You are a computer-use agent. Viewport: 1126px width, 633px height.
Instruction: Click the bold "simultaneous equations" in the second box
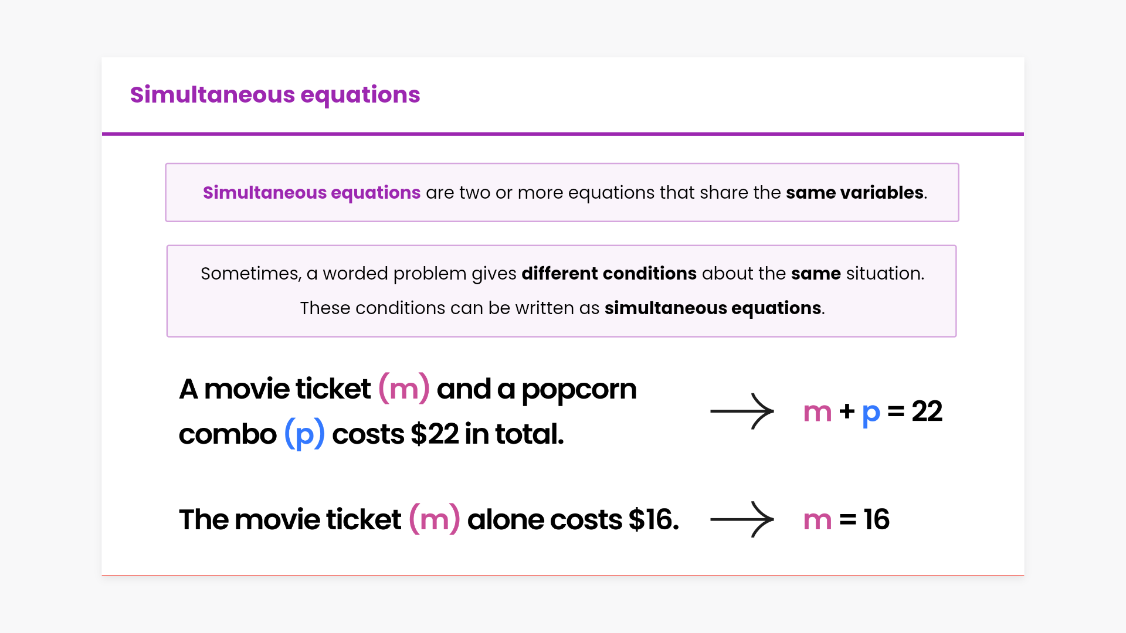click(713, 308)
